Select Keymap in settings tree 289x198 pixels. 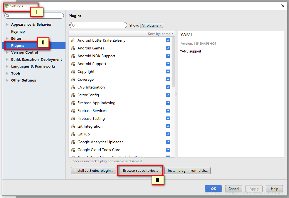coord(18,31)
